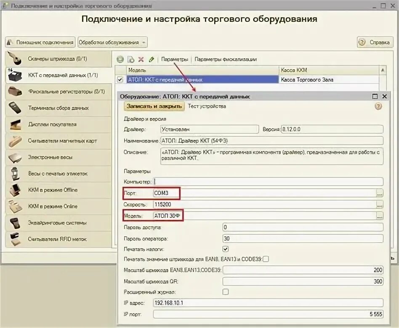This screenshot has height=328, width=399.
Task: Open the Справка help button
Action: [x=375, y=42]
